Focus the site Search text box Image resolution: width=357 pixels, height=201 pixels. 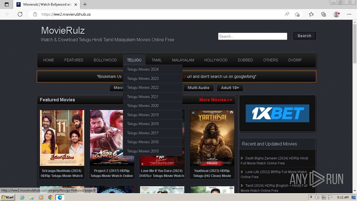pyautogui.click(x=253, y=36)
